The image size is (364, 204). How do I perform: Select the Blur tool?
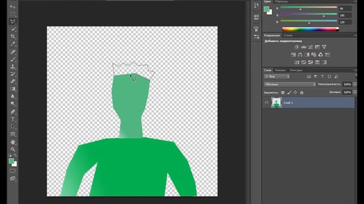click(x=13, y=96)
